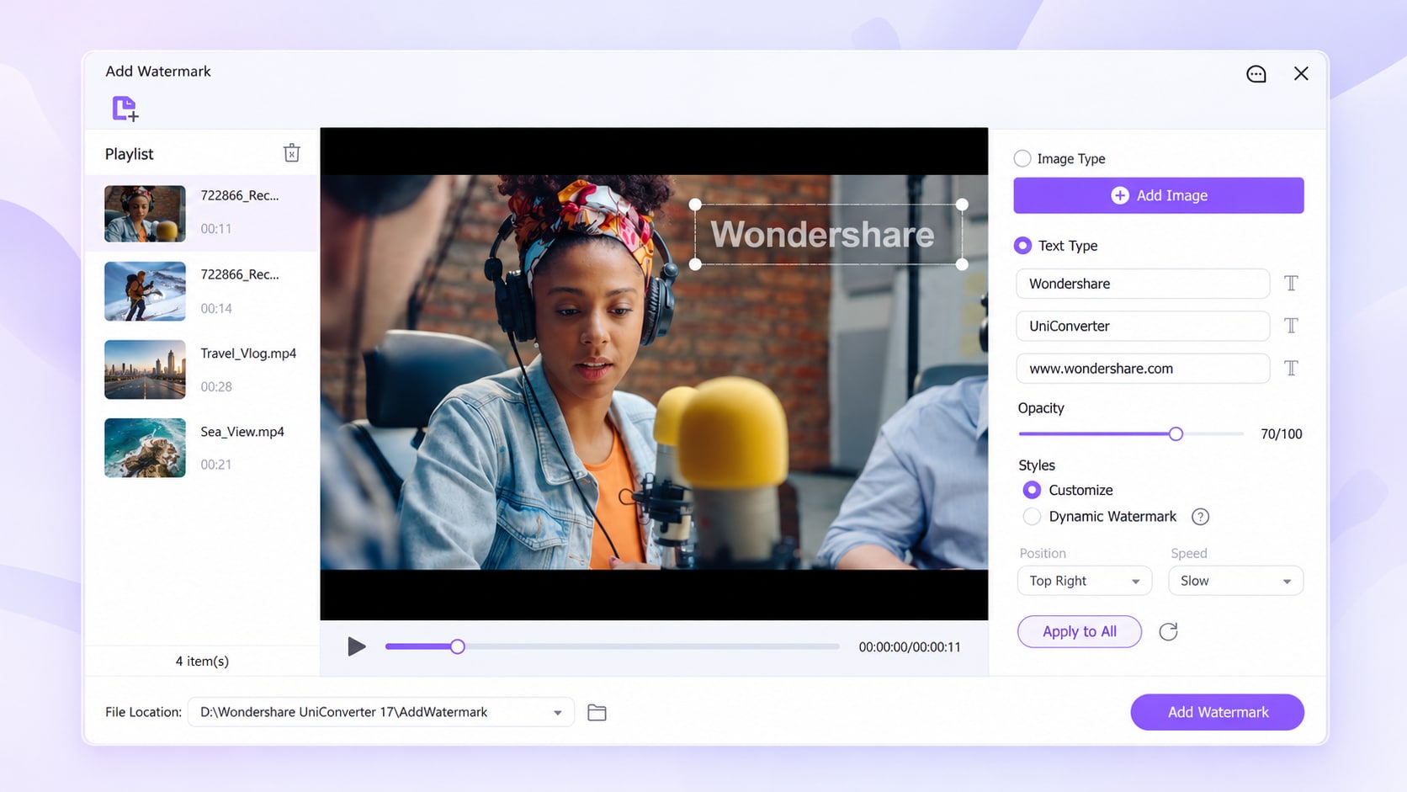The width and height of the screenshot is (1407, 792).
Task: Select the Travel_Vlog.mp4 thumbnail
Action: point(145,369)
